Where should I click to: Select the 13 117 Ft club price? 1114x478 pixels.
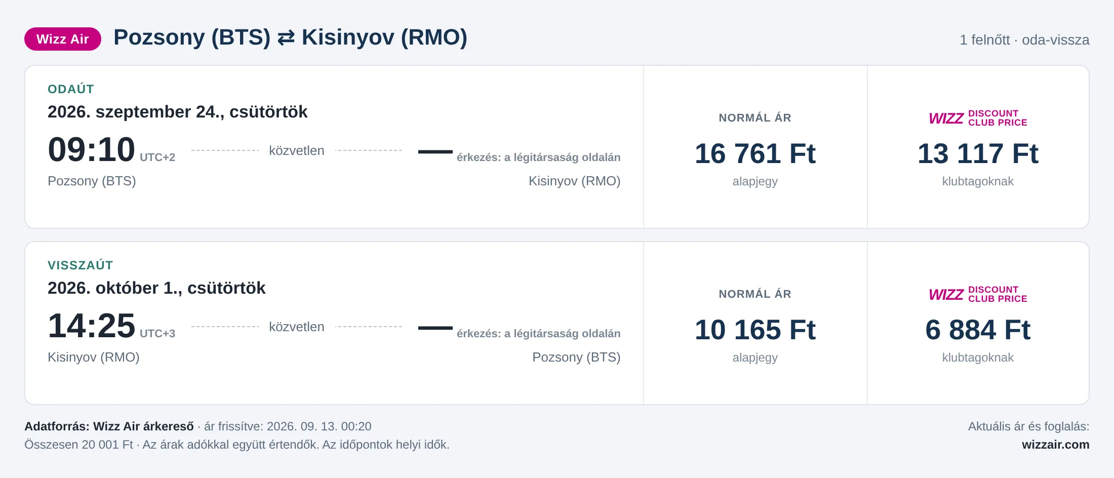click(x=978, y=153)
